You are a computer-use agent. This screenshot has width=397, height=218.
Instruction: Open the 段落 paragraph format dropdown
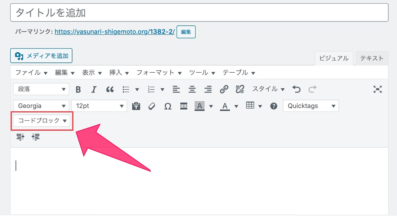(x=41, y=89)
